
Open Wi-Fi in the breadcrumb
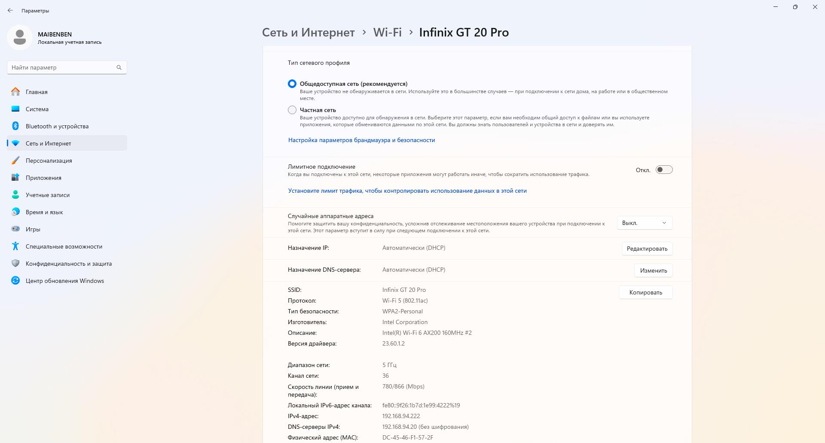(387, 32)
